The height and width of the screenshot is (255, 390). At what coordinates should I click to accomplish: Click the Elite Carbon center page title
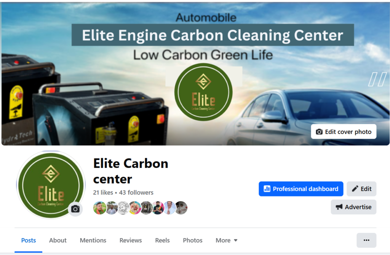(131, 171)
